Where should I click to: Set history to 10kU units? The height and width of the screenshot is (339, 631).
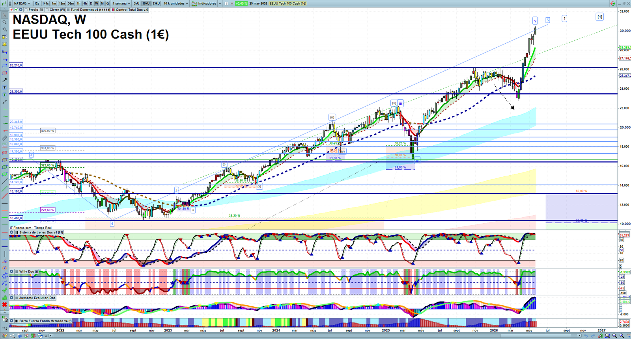(x=146, y=3)
